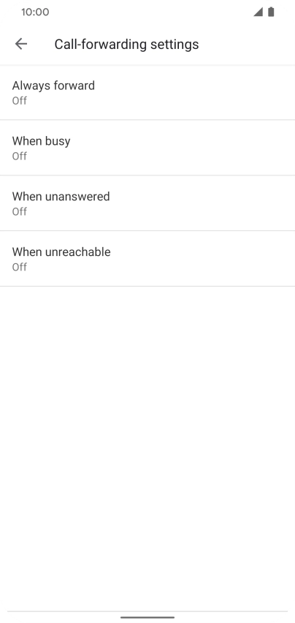Tap the back arrow icon
295x623 pixels.
coord(21,44)
